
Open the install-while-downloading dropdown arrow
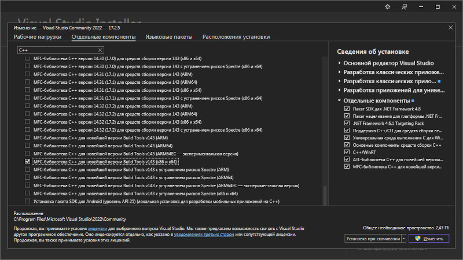point(403,239)
